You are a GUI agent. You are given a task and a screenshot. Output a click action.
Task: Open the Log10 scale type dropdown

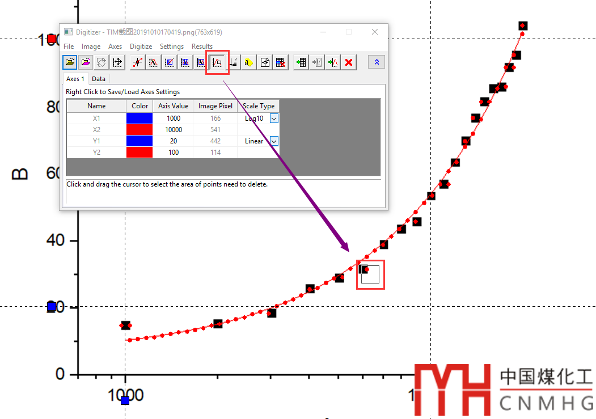click(x=274, y=118)
